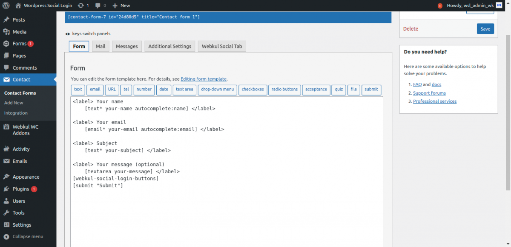Open the Activity sidebar icon
The width and height of the screenshot is (511, 247).
[x=6, y=149]
